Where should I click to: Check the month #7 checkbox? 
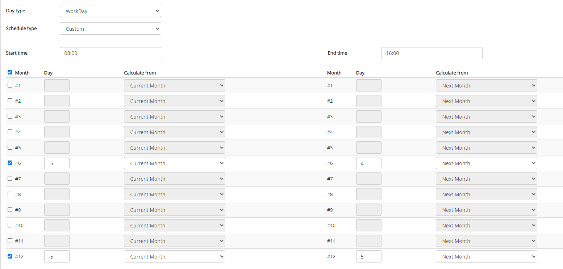tap(10, 179)
